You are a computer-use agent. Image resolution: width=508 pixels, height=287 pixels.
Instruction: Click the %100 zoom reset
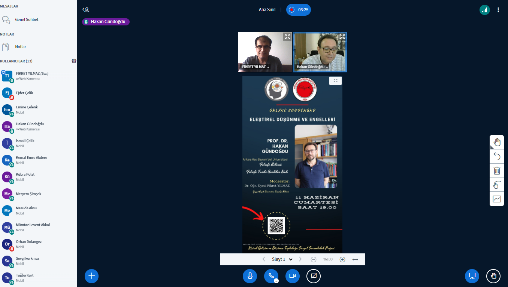click(x=328, y=259)
